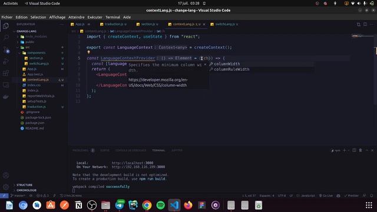
Task: Open the Terminal menu
Action: [x=113, y=17]
